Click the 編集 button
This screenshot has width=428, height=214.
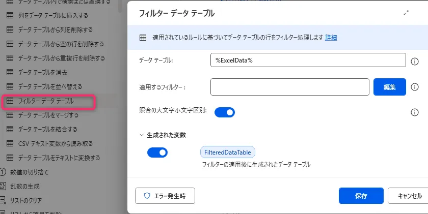(390, 87)
